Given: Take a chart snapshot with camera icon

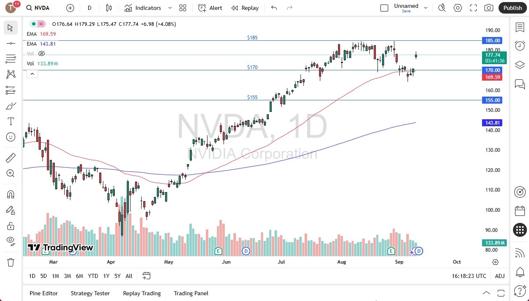Looking at the screenshot, I should pos(489,7).
